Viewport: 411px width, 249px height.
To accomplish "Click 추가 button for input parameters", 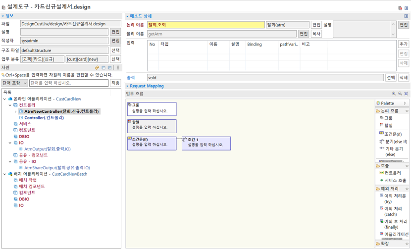I will pyautogui.click(x=404, y=44).
